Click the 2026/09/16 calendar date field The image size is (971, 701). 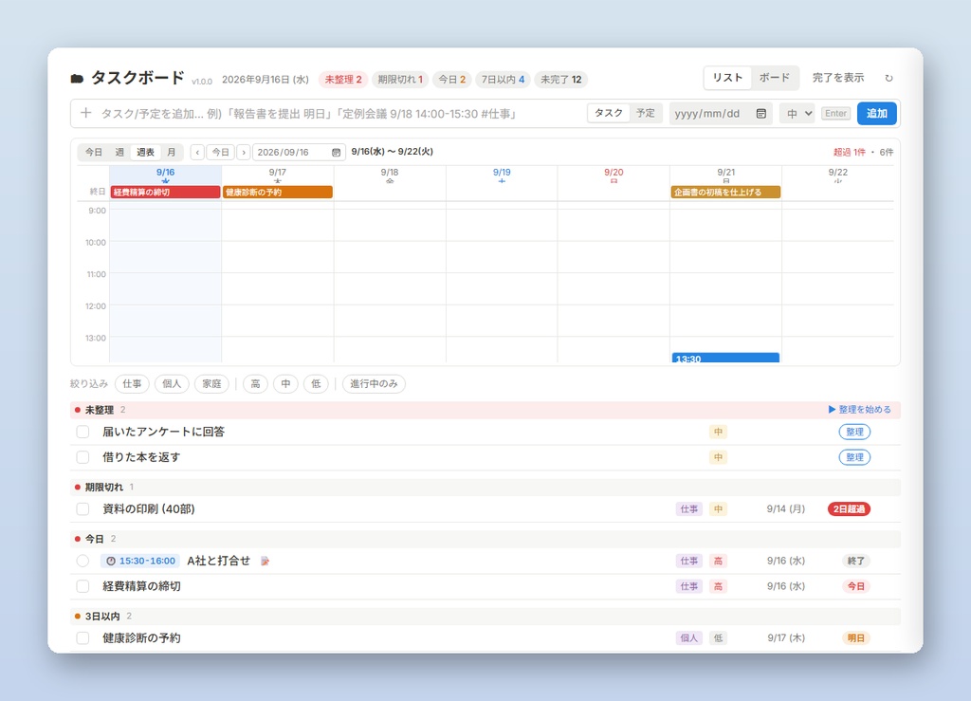tap(299, 153)
